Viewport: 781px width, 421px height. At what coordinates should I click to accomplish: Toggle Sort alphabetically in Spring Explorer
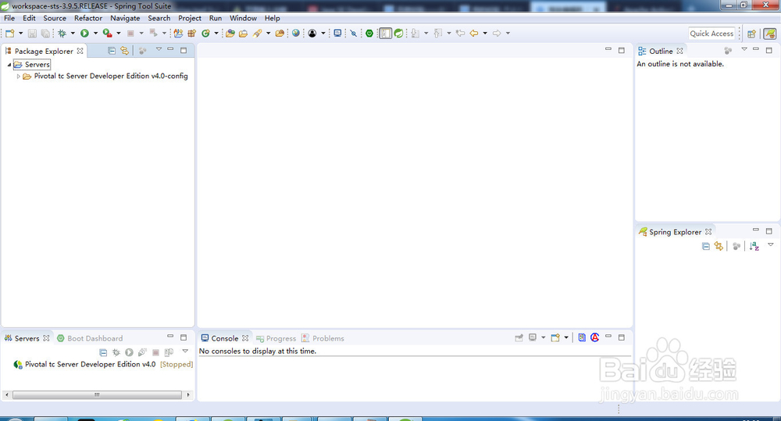pyautogui.click(x=754, y=246)
